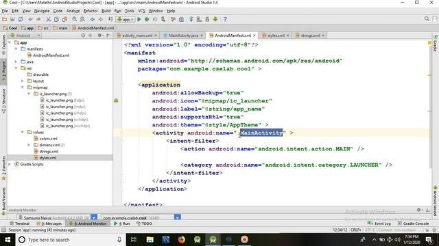Switch to the styles.xml editor tab
The image size is (439, 246).
pos(276,36)
